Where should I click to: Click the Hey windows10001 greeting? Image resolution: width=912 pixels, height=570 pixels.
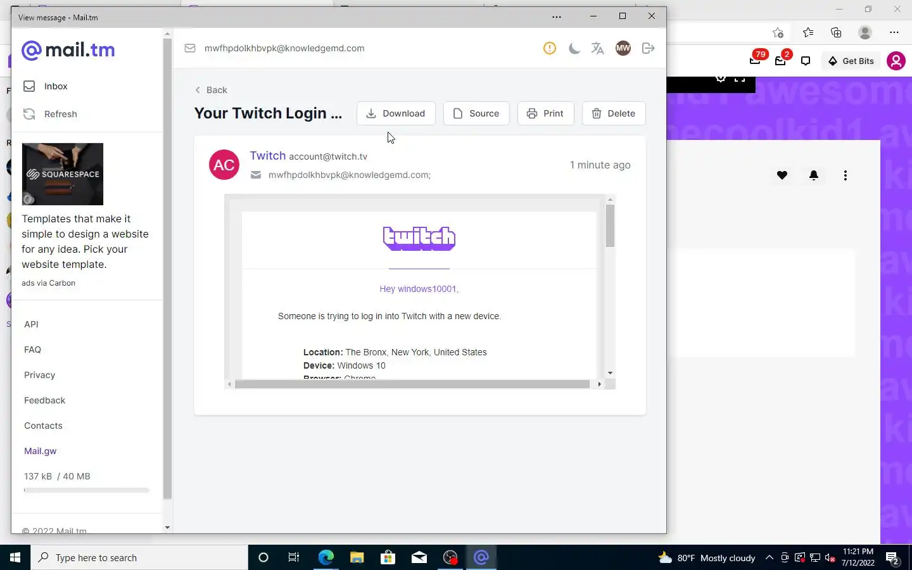(x=419, y=289)
